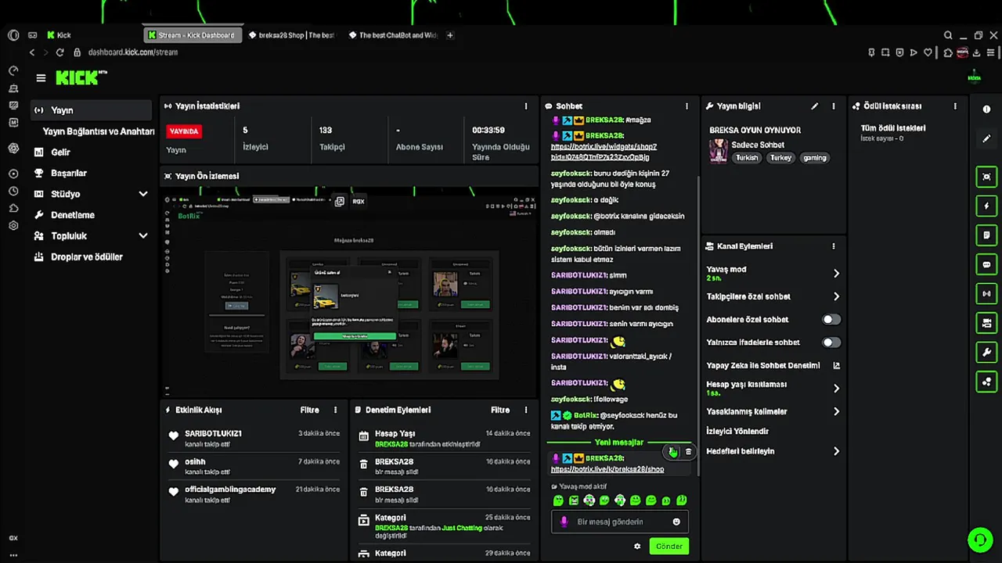The width and height of the screenshot is (1002, 563).
Task: Click the browser search magnifier icon
Action: (948, 35)
